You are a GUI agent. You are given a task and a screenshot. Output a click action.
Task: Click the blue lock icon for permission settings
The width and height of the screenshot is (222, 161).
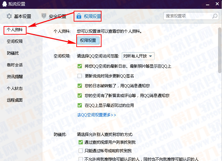[79, 16]
